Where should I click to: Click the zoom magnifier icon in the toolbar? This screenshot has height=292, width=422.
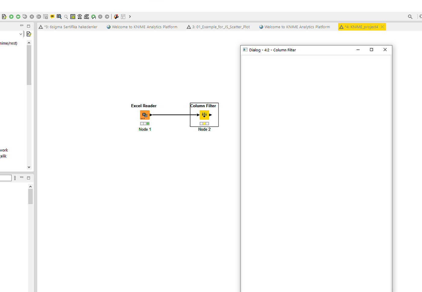pyautogui.click(x=66, y=16)
